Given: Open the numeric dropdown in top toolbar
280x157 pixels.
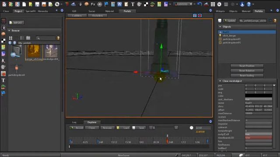Looking at the screenshot, I should click(191, 4).
